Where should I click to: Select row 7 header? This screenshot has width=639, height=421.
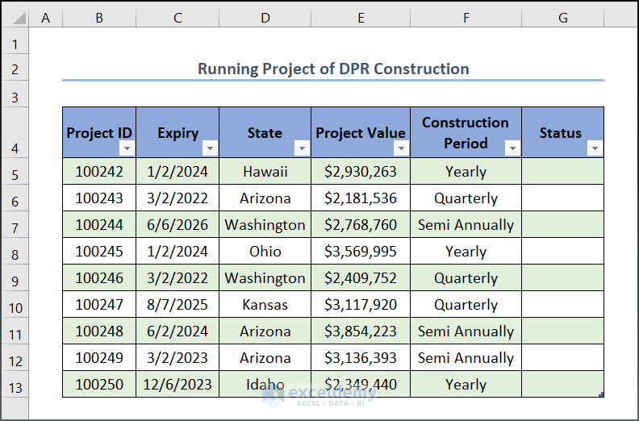pos(15,225)
